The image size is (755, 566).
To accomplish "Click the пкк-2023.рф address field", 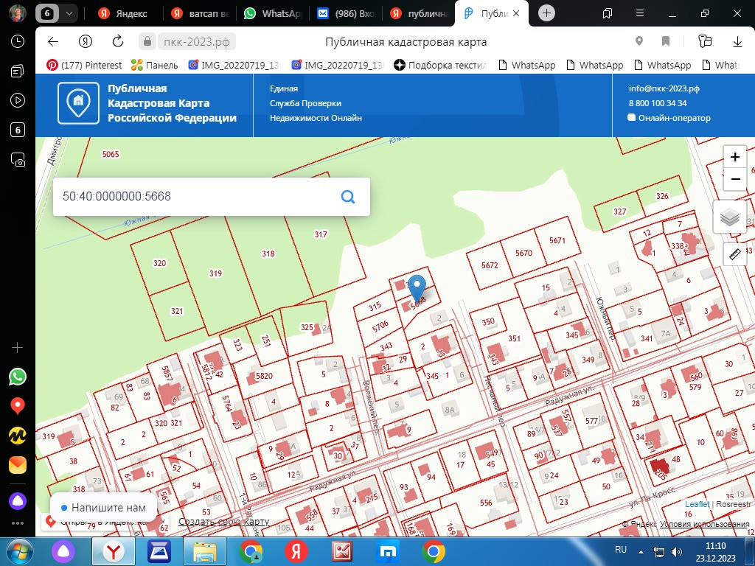I will point(196,41).
